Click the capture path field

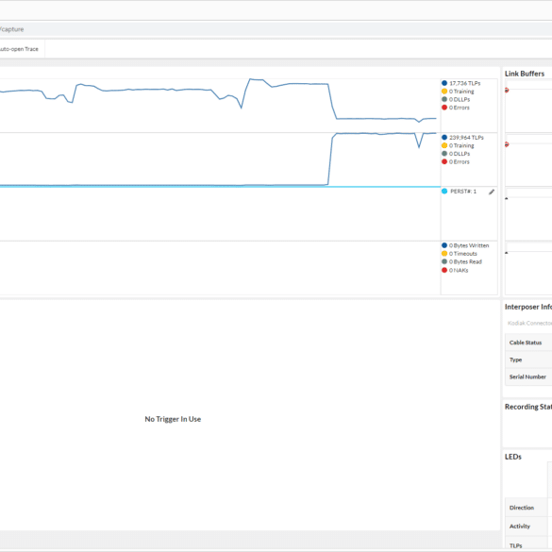(276, 29)
